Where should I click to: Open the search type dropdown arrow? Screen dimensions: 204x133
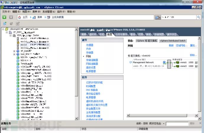pyautogui.click(x=160, y=17)
